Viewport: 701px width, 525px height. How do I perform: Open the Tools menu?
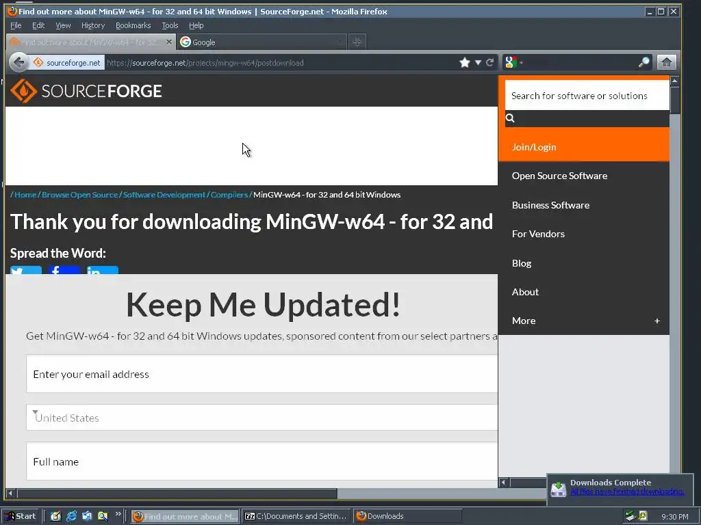click(170, 25)
